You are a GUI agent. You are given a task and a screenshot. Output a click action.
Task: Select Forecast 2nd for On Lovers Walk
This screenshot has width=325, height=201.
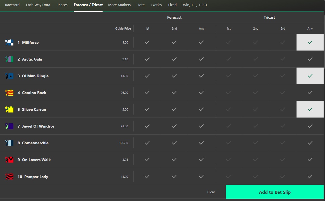click(x=174, y=159)
